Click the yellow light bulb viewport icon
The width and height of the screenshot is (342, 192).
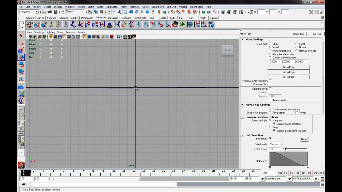click(x=103, y=37)
